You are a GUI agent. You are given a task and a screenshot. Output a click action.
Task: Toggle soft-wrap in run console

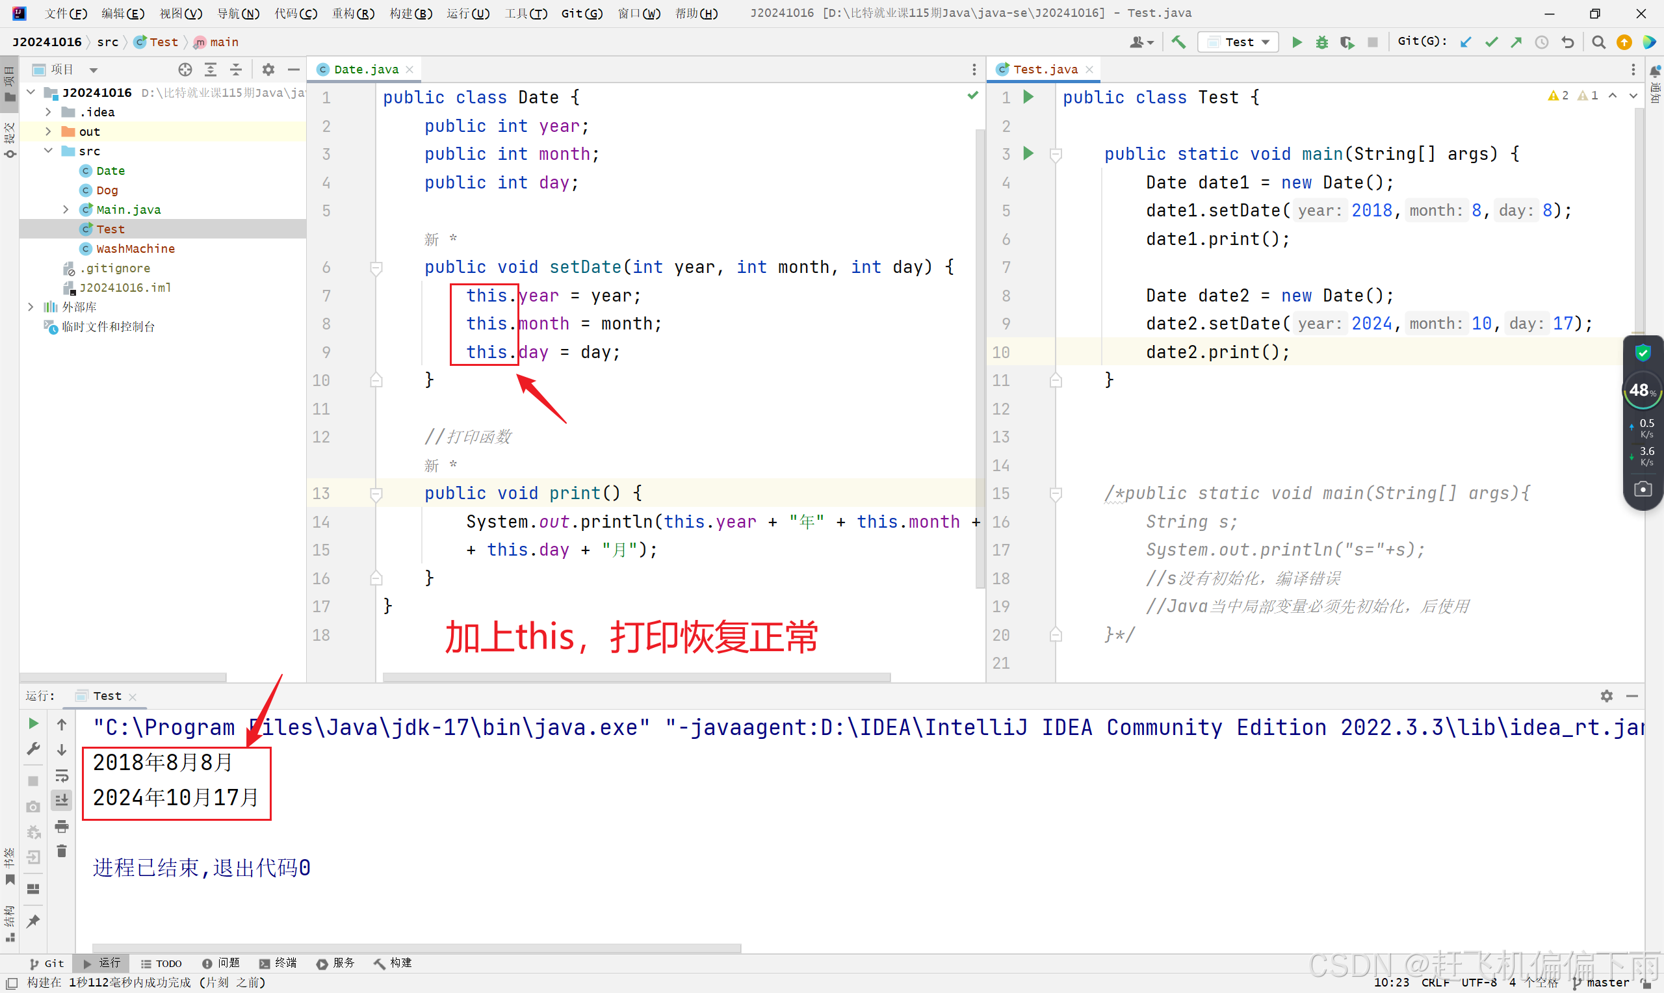pyautogui.click(x=62, y=775)
